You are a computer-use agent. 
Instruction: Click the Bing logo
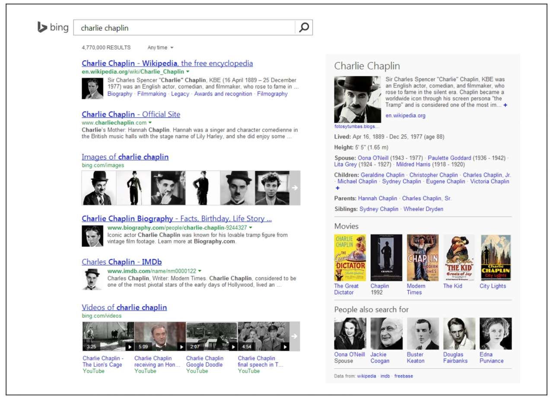[x=53, y=28]
